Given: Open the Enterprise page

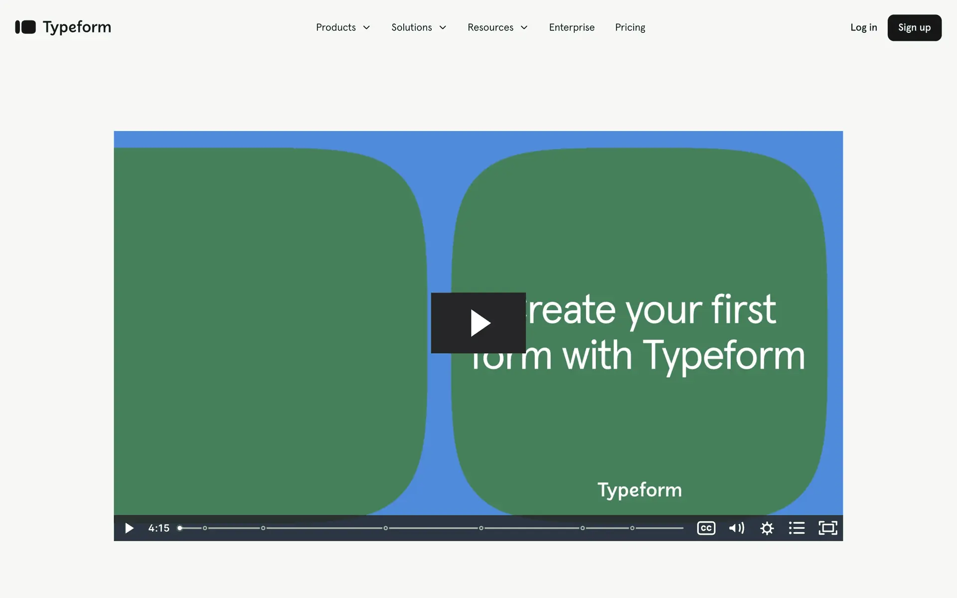Looking at the screenshot, I should tap(572, 27).
